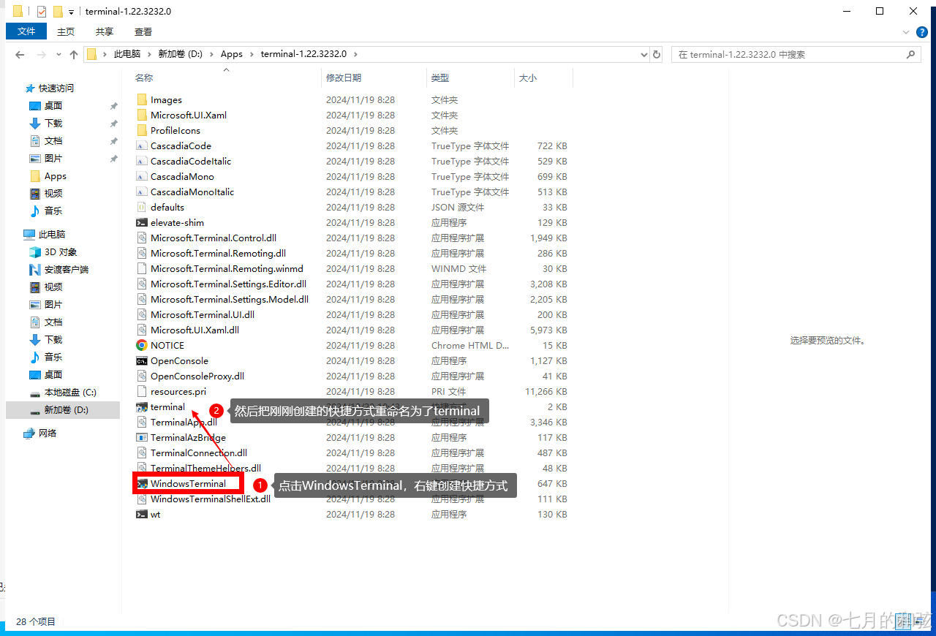Select the NOTICE Chrome HTML file icon
936x636 pixels.
point(142,346)
